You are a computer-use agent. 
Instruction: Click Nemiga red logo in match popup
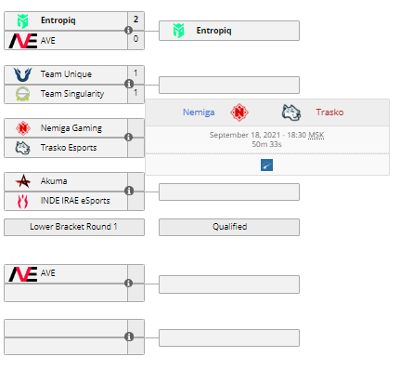pyautogui.click(x=239, y=112)
